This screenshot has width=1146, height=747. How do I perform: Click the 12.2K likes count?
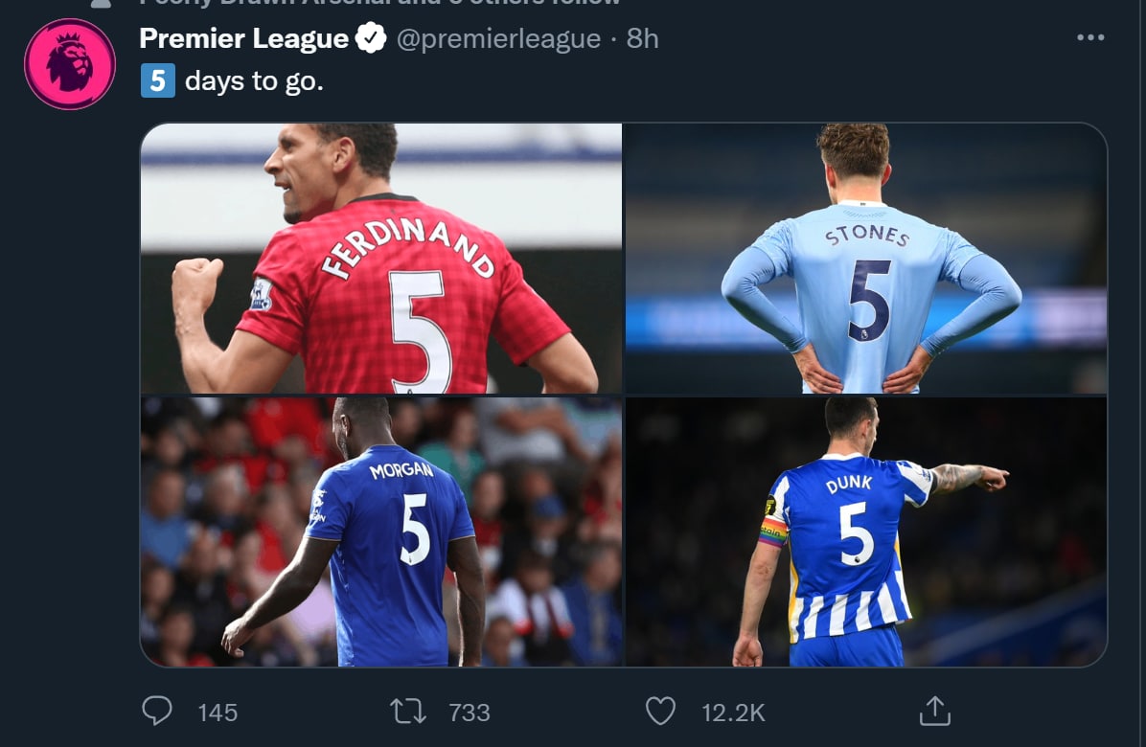coord(733,713)
